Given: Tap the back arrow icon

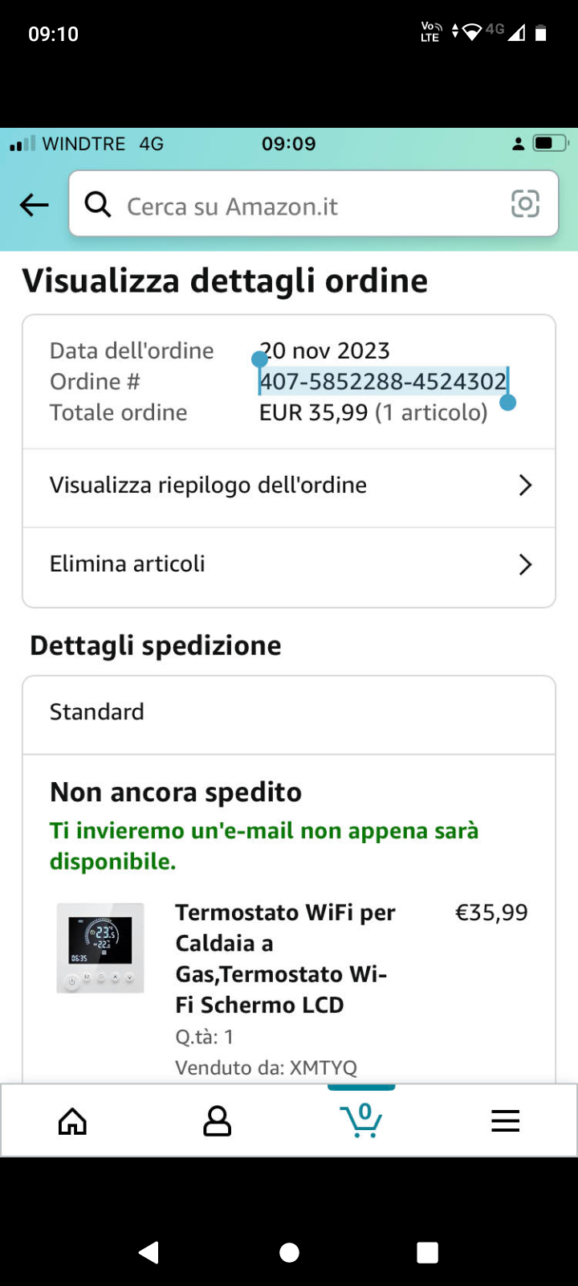Looking at the screenshot, I should [x=35, y=205].
